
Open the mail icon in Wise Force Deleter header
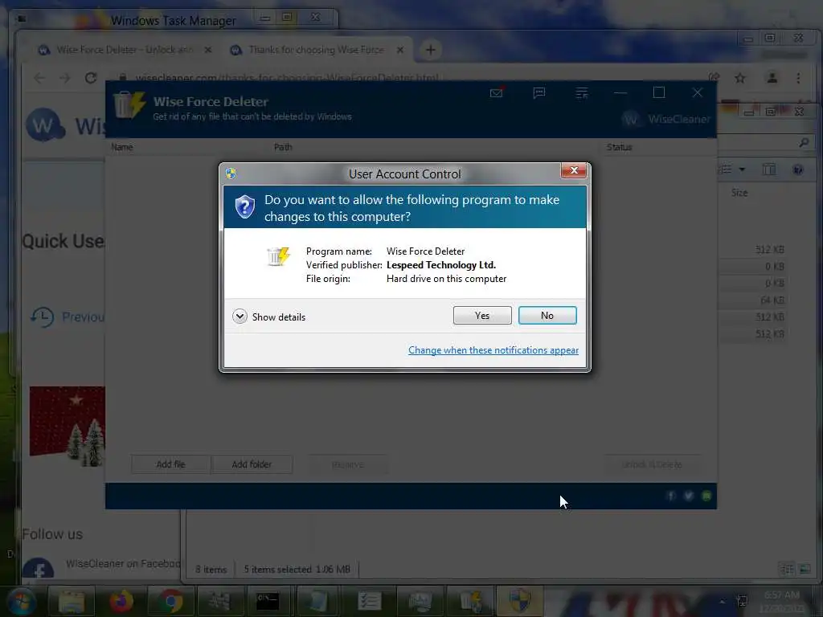click(497, 93)
